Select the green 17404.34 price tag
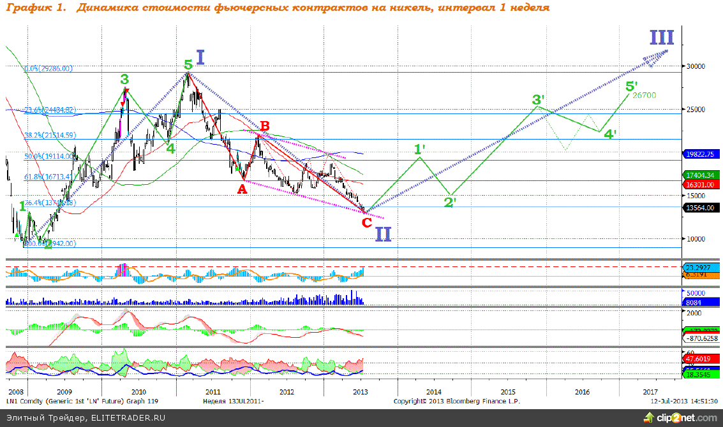The height and width of the screenshot is (427, 723). [701, 175]
